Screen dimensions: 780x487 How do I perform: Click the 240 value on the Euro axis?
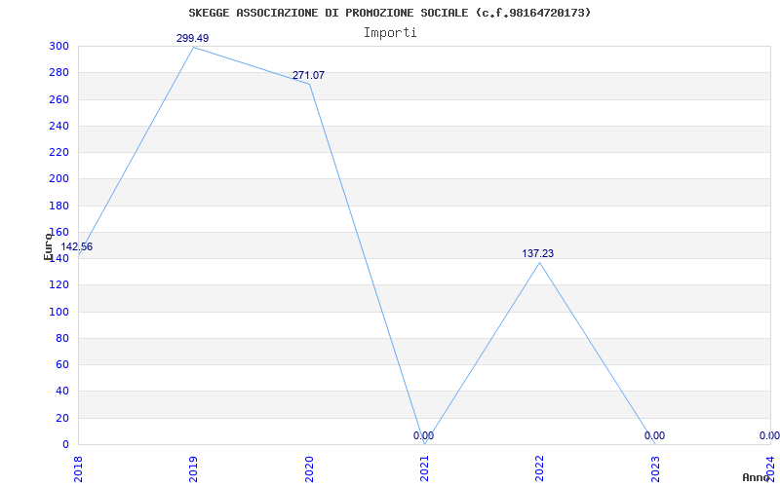coord(58,126)
